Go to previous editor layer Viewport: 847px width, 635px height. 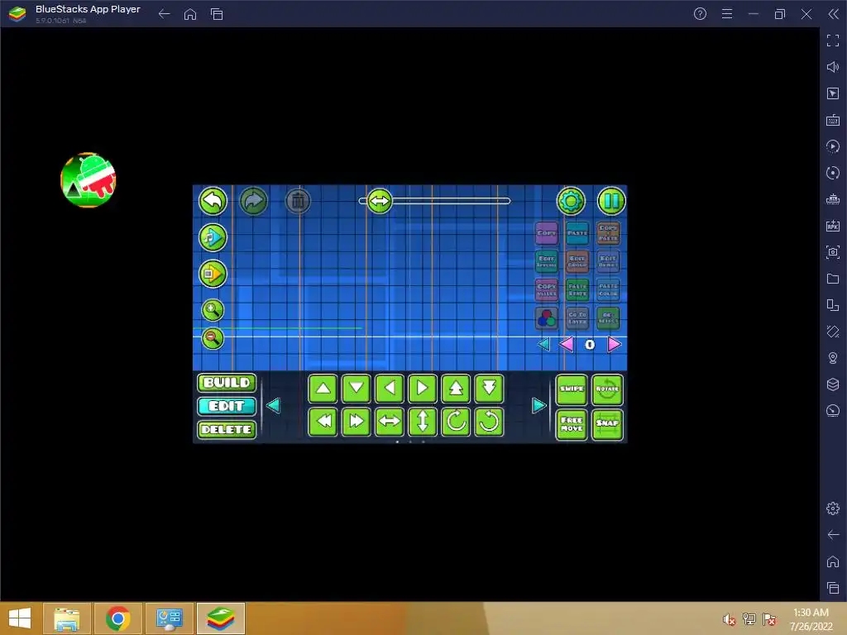coord(567,344)
